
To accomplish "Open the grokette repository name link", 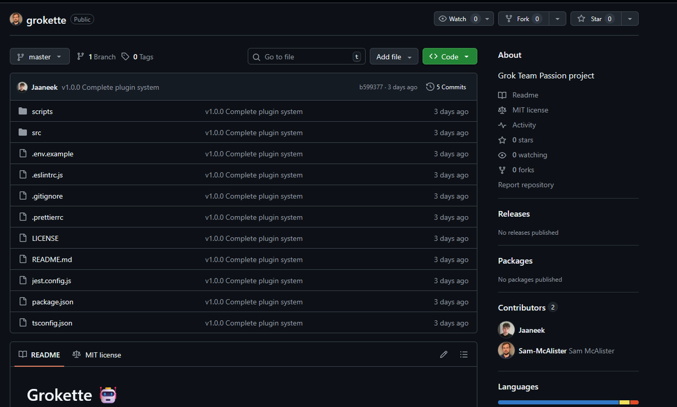I will [x=47, y=19].
